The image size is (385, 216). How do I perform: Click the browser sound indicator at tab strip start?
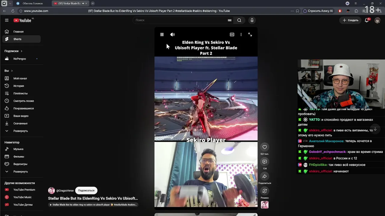click(4, 3)
